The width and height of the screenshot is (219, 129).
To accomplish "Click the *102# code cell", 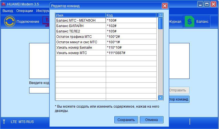I will click(x=131, y=26).
